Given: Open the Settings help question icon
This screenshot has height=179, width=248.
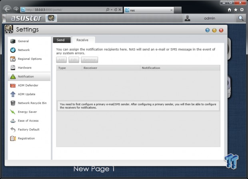Looking at the screenshot, I should (208, 30).
